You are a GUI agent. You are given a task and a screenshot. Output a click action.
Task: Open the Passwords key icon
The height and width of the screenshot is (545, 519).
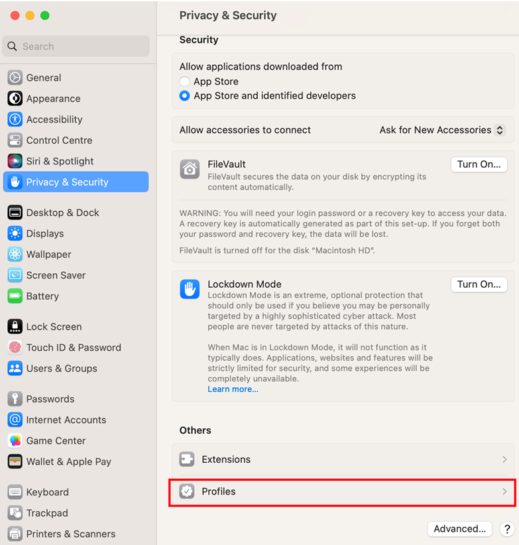click(x=15, y=398)
